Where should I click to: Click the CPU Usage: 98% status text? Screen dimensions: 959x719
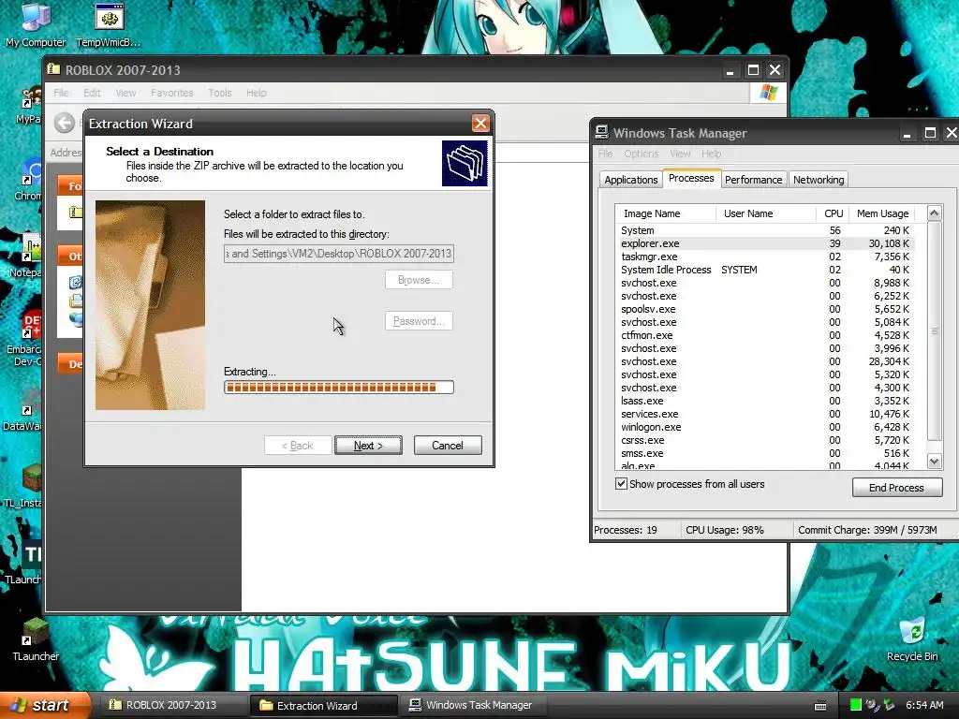click(x=725, y=530)
